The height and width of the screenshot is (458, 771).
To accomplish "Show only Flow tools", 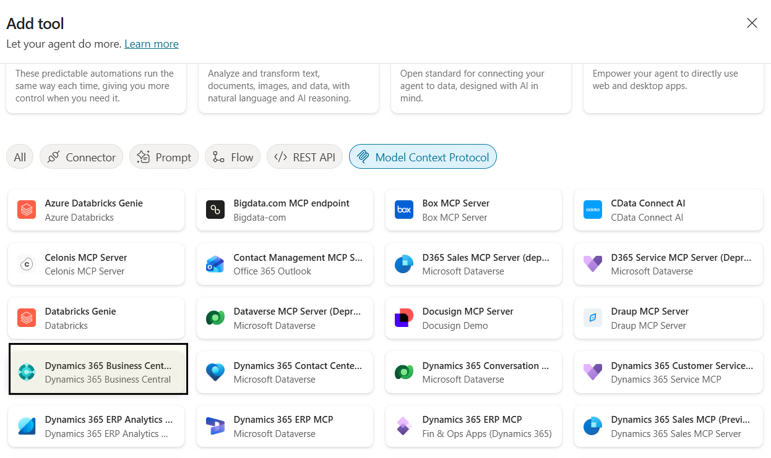I will 233,157.
